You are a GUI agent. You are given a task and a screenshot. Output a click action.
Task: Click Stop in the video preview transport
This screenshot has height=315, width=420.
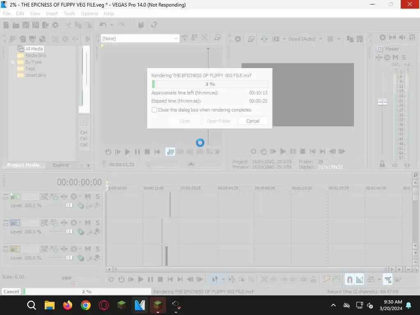[x=303, y=151]
